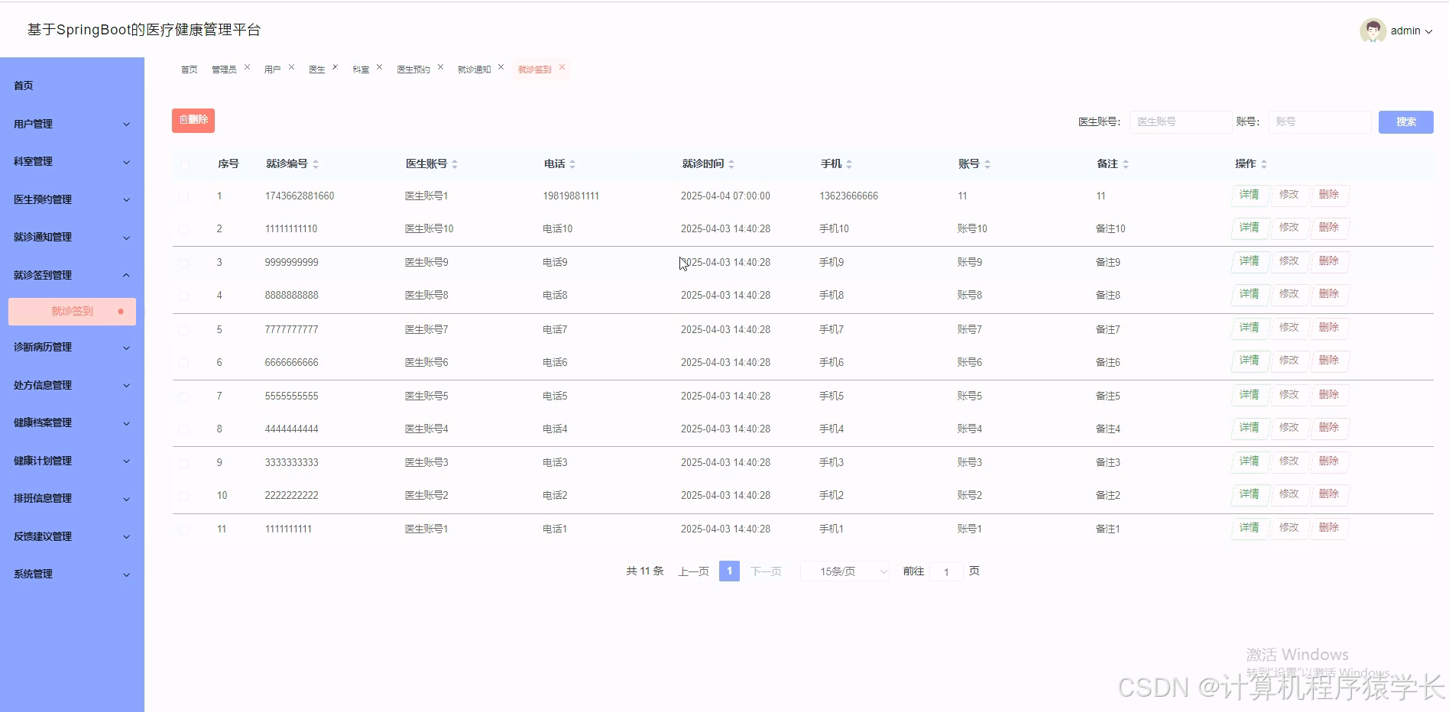Screen dimensions: 1449x712
Task: Sort the 就诊时间 column
Action: point(731,163)
